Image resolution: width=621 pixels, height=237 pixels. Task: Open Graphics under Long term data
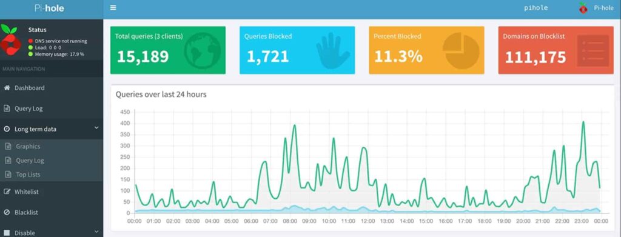(52, 147)
